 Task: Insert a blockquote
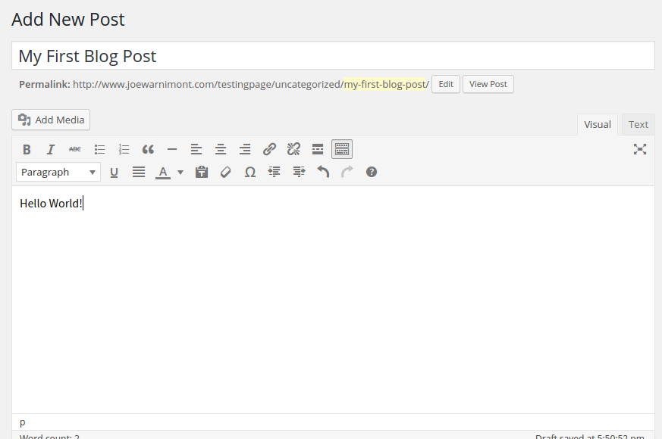pyautogui.click(x=148, y=149)
